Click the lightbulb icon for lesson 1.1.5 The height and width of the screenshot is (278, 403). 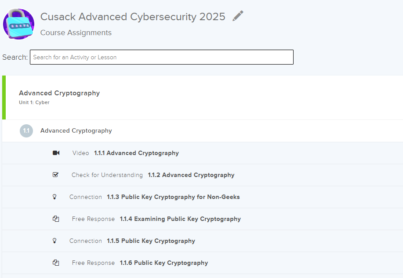click(x=55, y=241)
